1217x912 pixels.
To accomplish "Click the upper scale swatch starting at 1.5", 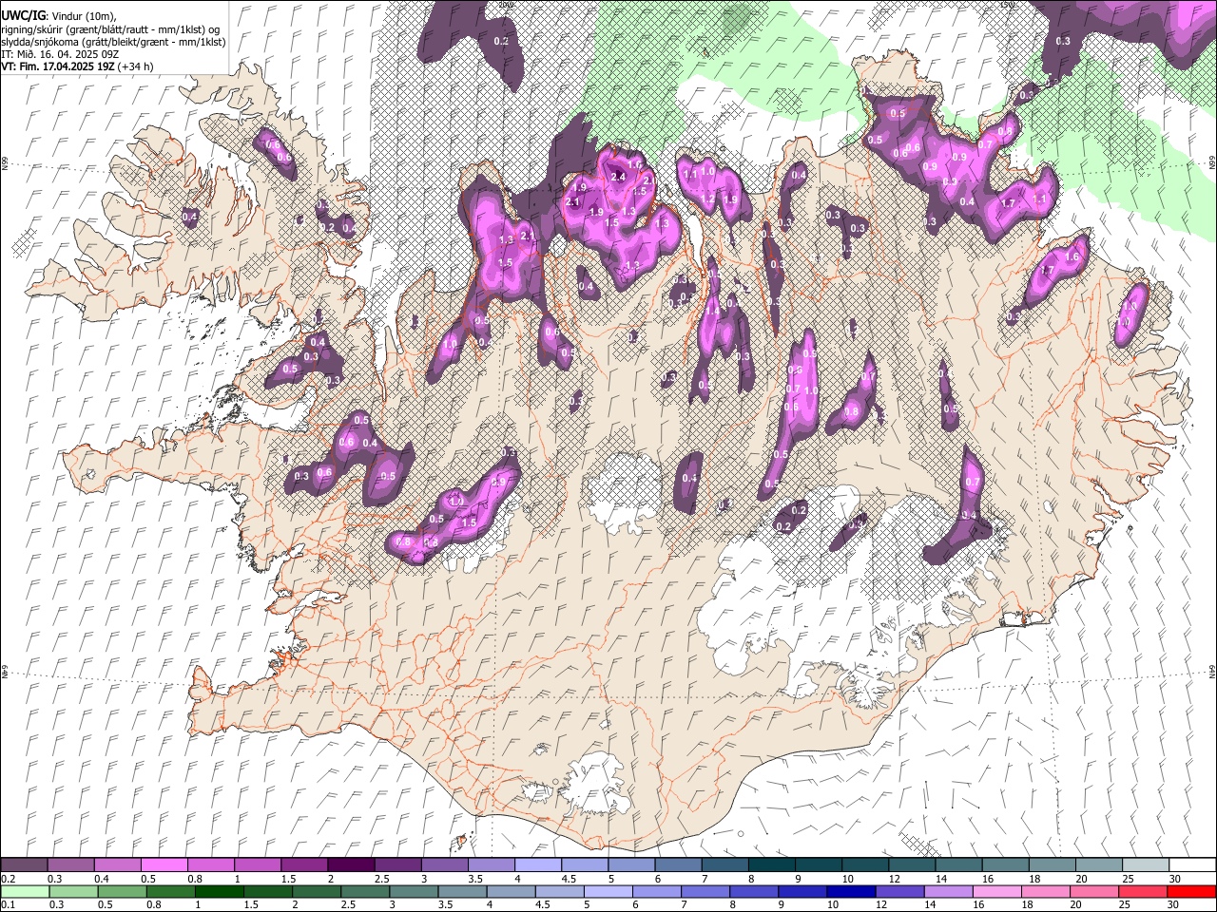I will click(304, 865).
